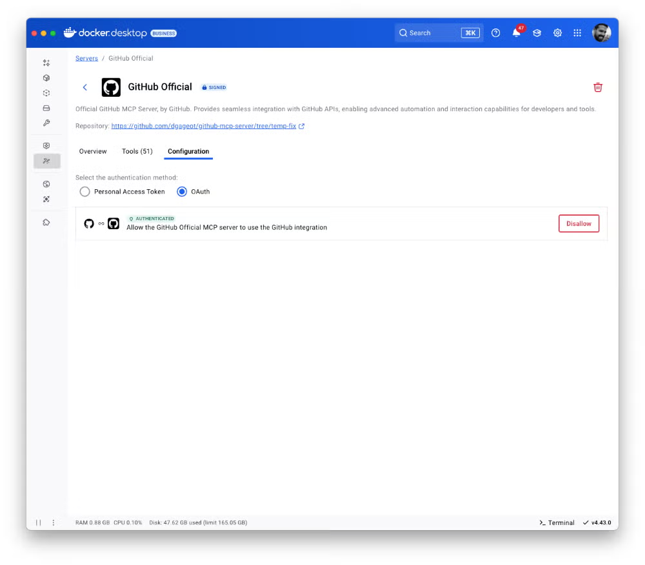The width and height of the screenshot is (645, 565).
Task: Switch to the Tools (51) tab
Action: coord(137,151)
